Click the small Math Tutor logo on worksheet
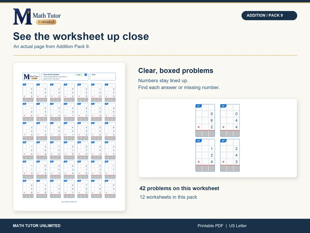Viewport: 310px width, 233px height. 31,77
